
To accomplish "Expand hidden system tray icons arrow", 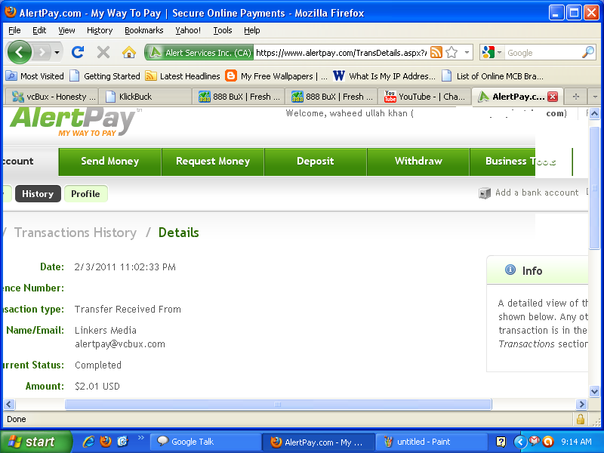I will [520, 442].
